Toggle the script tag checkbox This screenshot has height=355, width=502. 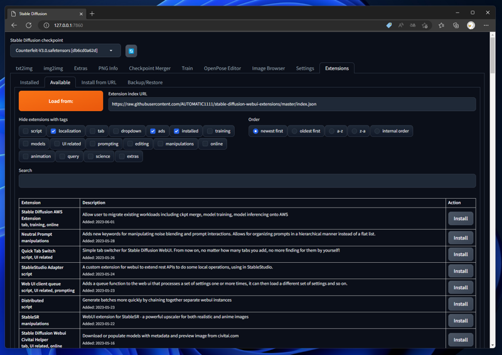26,131
